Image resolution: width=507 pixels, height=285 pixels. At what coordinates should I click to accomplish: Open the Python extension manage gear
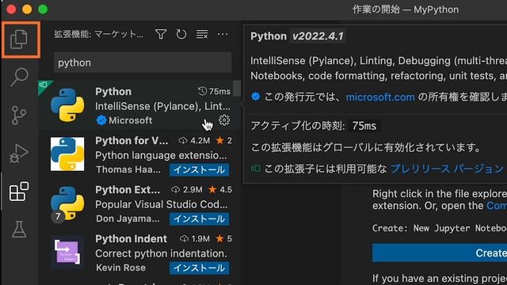pos(224,120)
